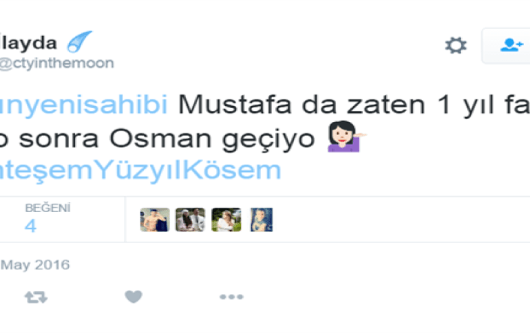
Task: Click the follow user button
Action: click(x=506, y=45)
